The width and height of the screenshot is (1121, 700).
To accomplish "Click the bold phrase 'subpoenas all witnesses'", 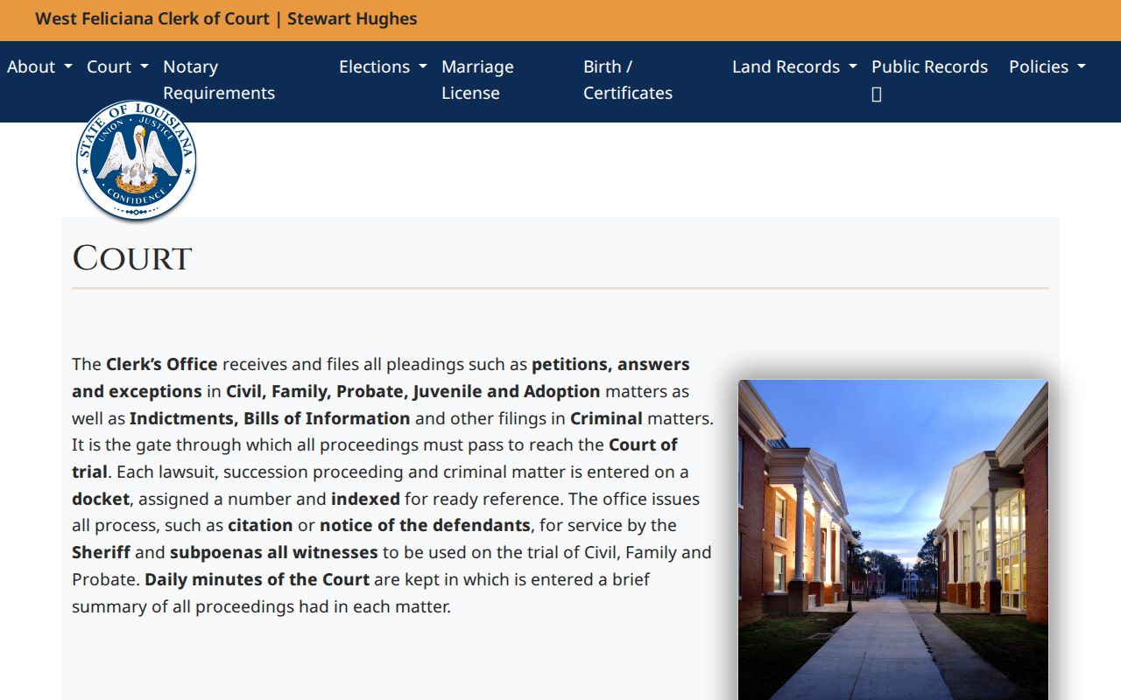I will click(274, 552).
